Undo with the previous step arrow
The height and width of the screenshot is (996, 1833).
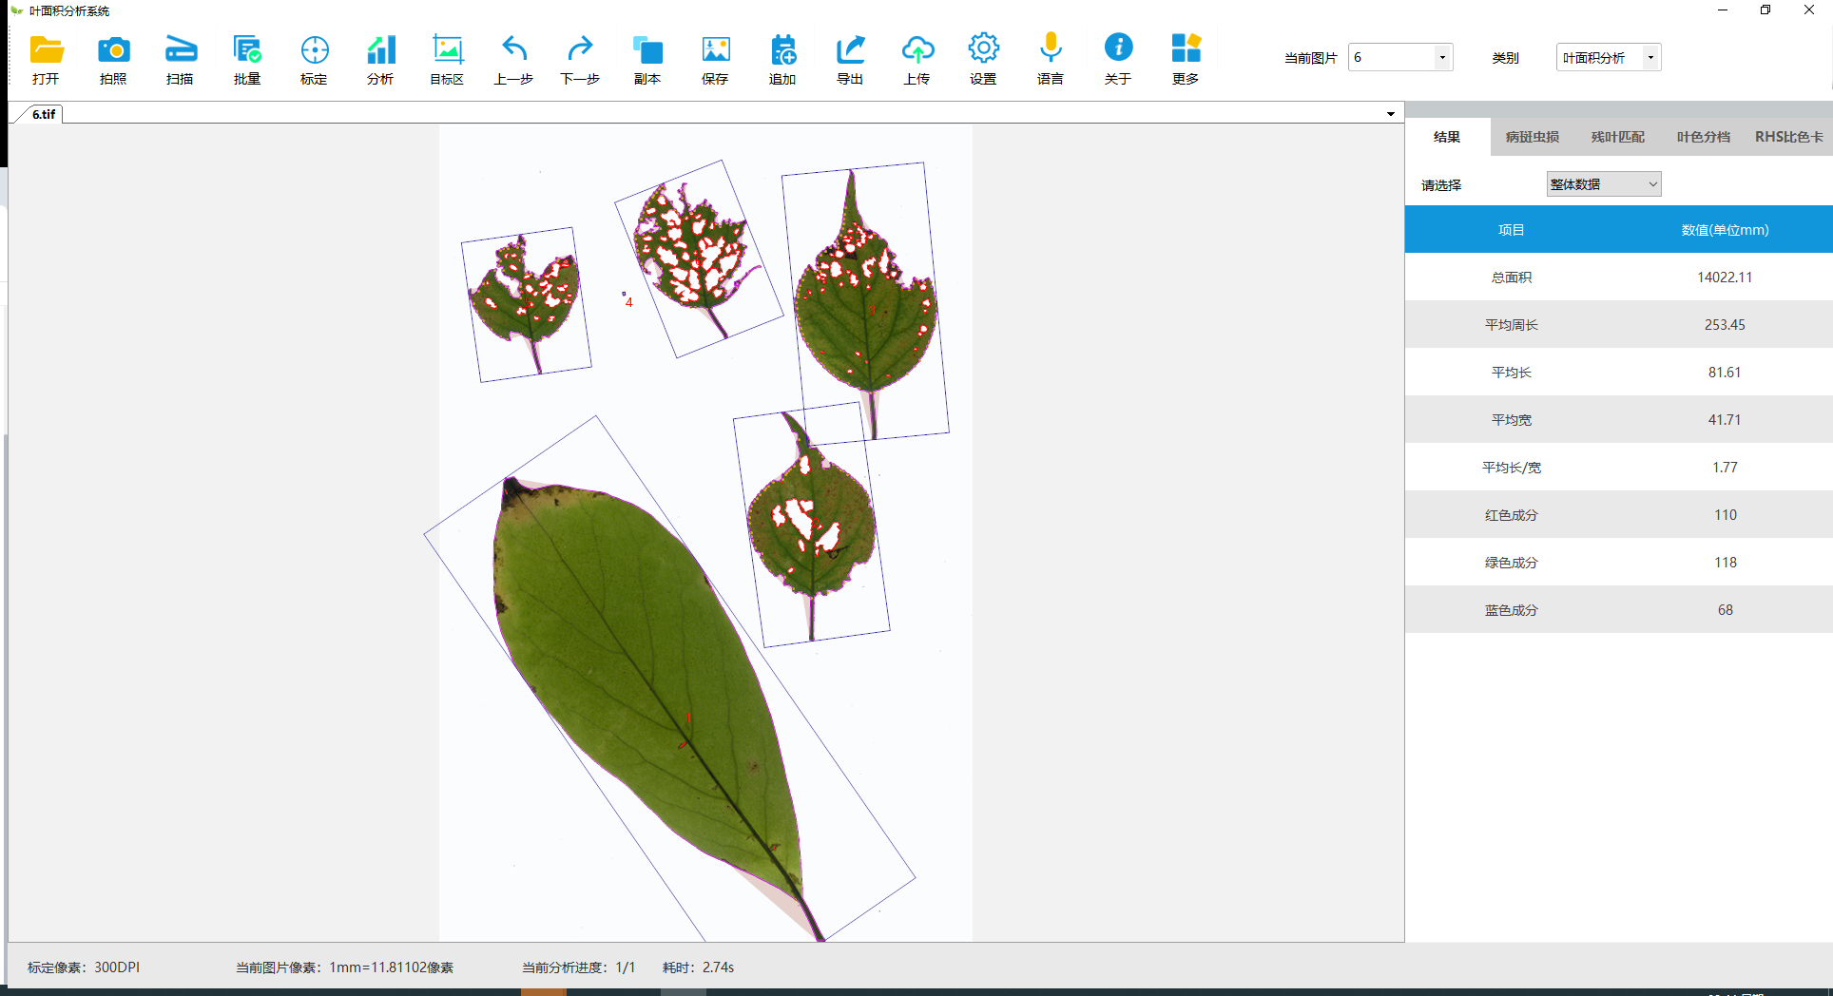513,50
